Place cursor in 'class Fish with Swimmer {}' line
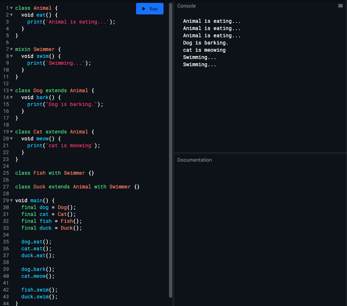 tap(55, 173)
